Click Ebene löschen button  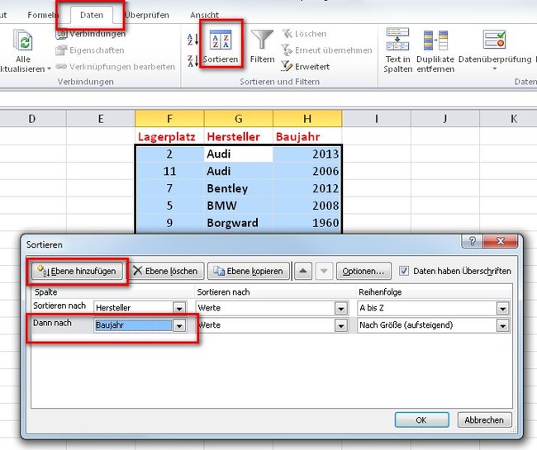pos(166,271)
